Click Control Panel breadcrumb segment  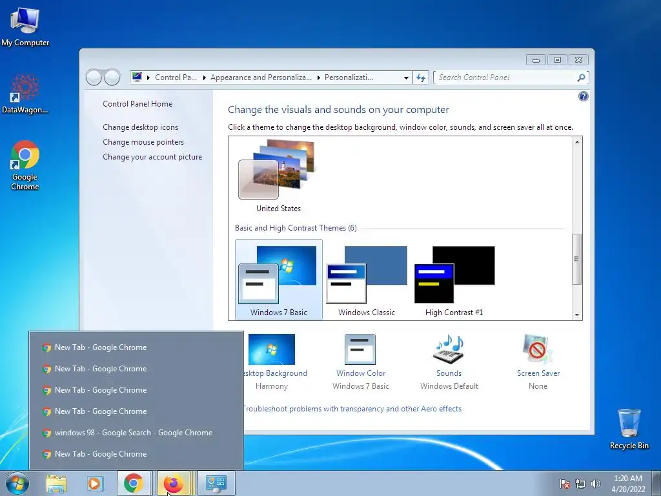[176, 77]
